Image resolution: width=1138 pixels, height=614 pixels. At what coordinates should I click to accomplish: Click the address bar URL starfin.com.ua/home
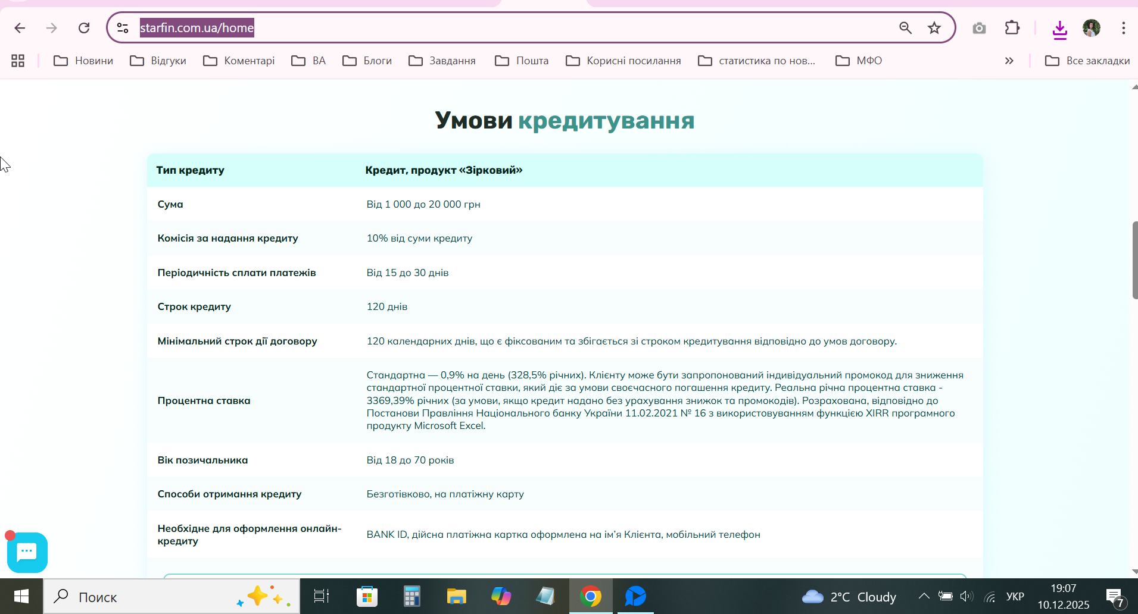coord(197,28)
